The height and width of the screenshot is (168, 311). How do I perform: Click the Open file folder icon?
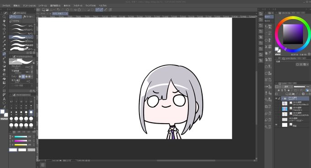click(47, 10)
